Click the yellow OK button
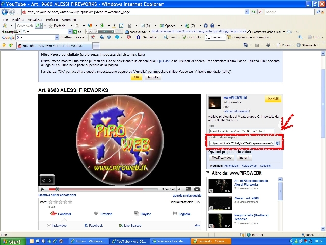Image resolution: width=326 pixels, height=245 pixels. pos(137,77)
